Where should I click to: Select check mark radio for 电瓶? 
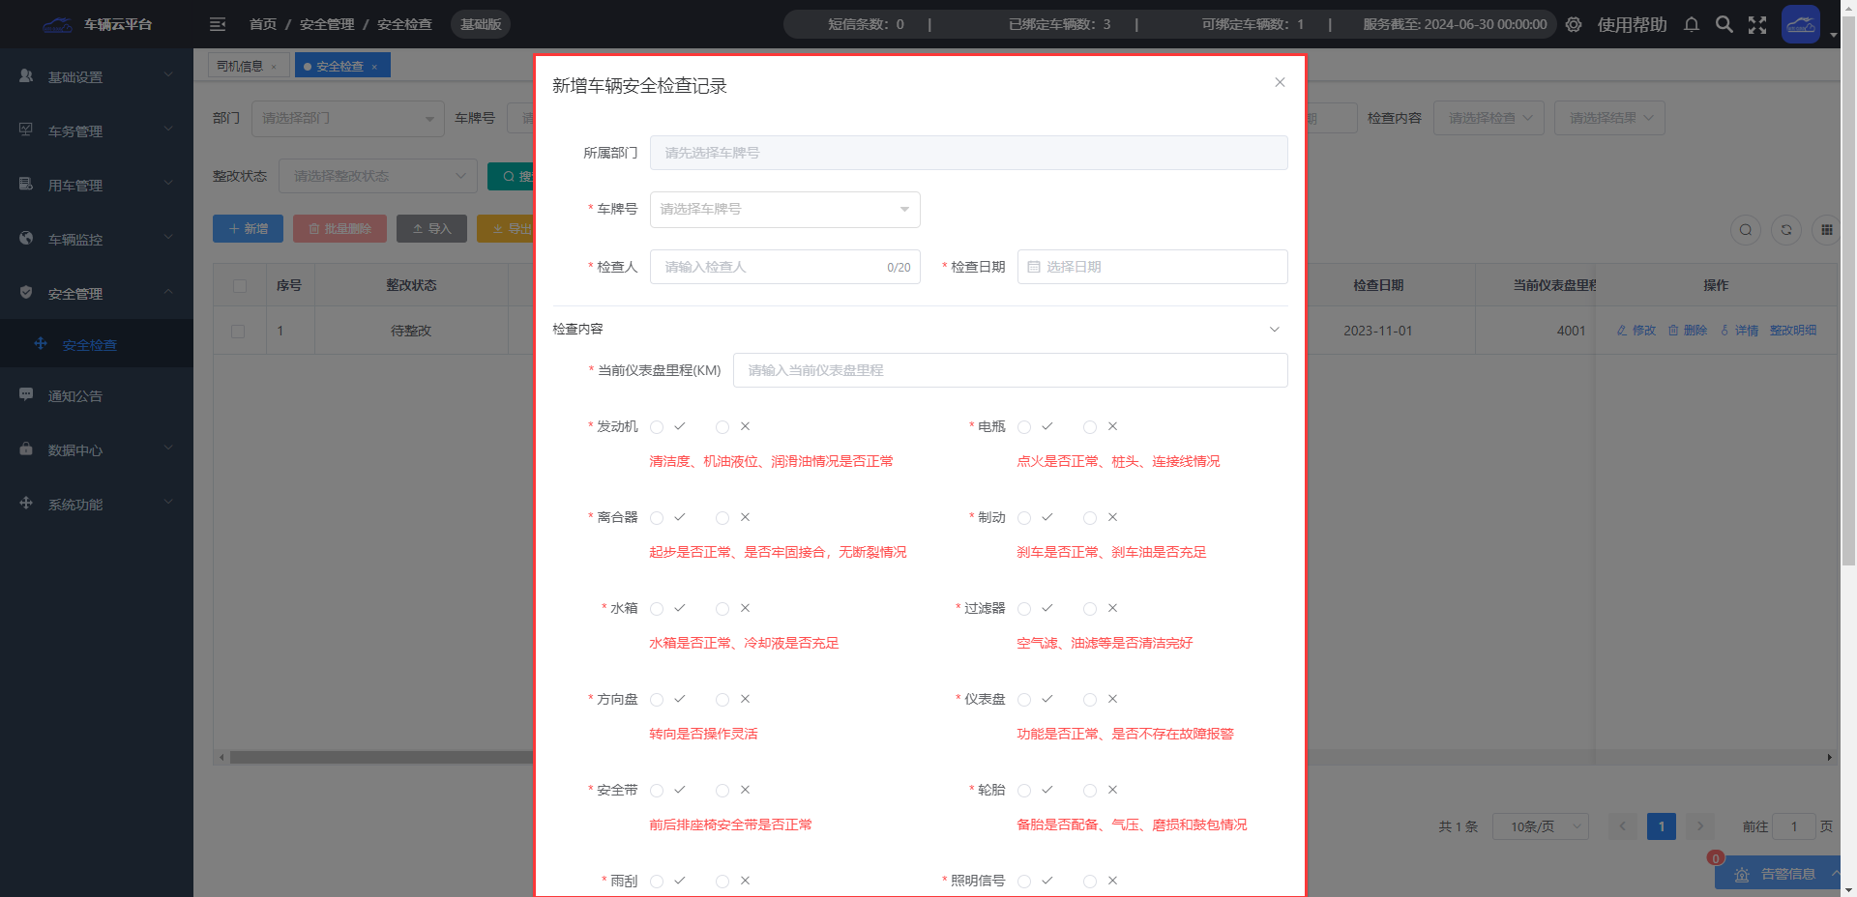(1024, 427)
